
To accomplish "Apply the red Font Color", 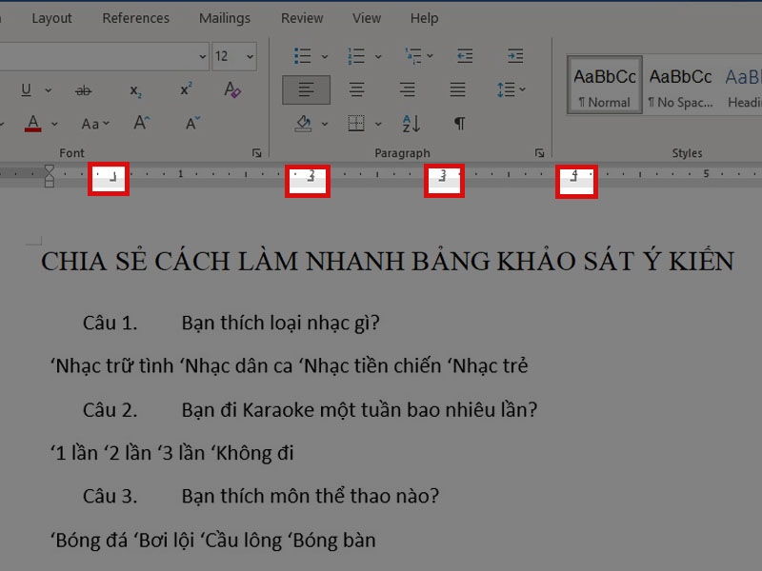I will pos(33,124).
